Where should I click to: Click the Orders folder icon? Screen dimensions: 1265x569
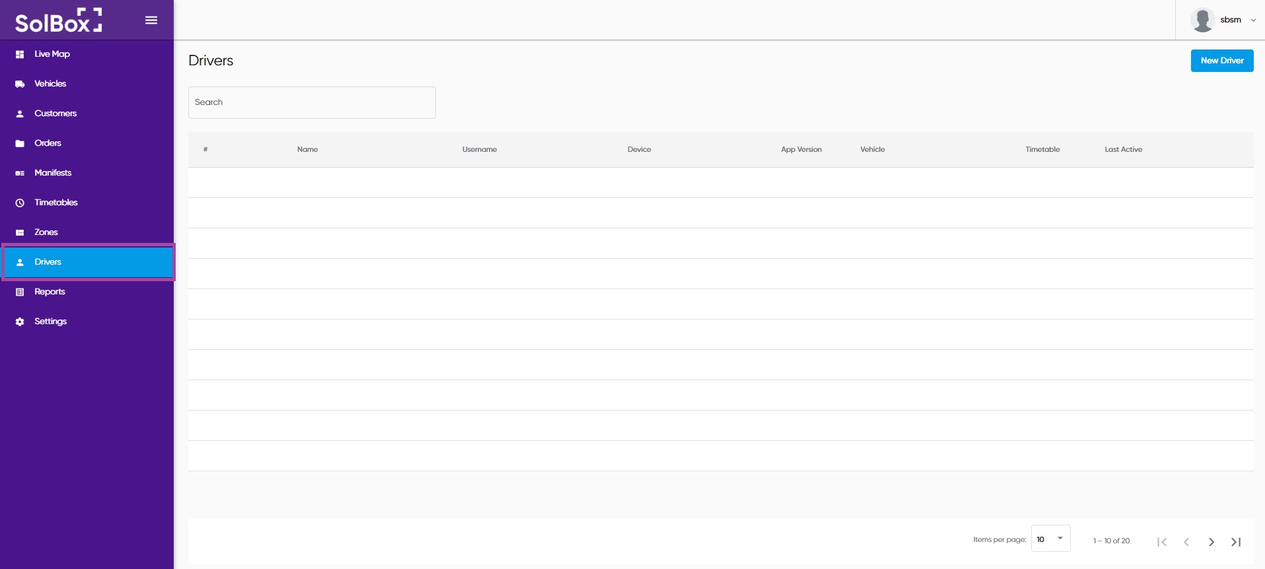click(20, 143)
